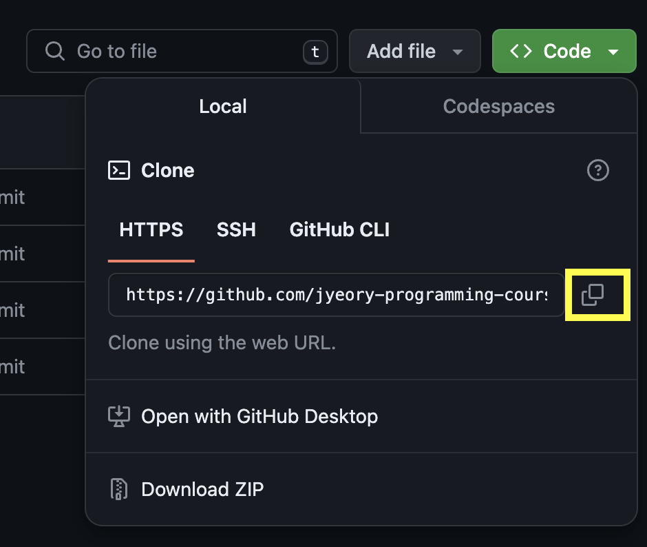Screen dimensions: 647x547
Task: Click the 'Clone' heading text
Action: [167, 170]
